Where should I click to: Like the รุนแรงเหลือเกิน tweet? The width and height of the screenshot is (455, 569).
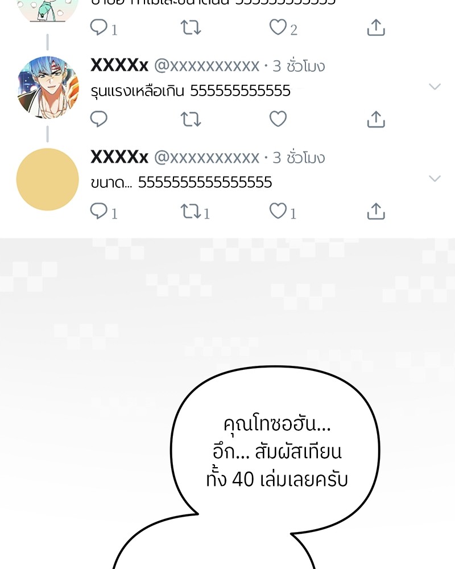click(x=278, y=119)
